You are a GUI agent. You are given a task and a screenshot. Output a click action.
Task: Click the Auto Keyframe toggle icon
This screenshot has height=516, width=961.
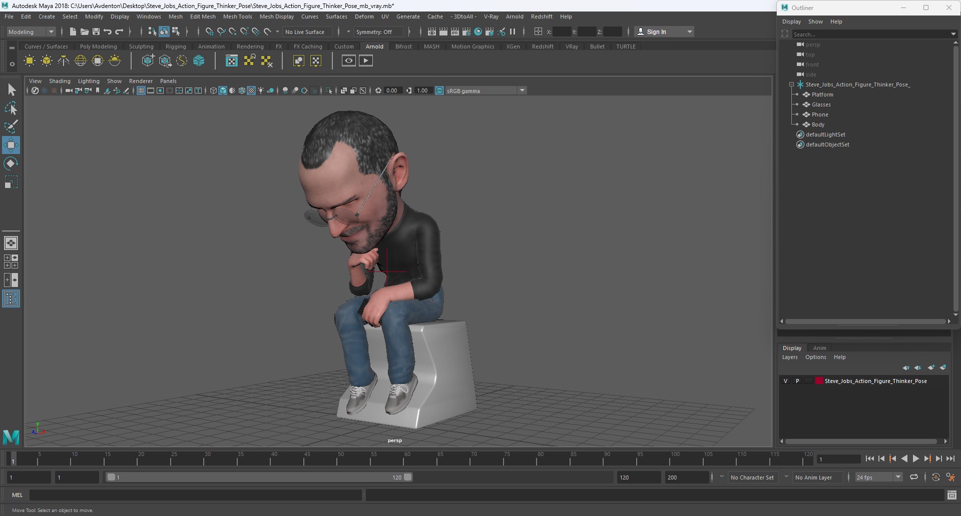(935, 477)
